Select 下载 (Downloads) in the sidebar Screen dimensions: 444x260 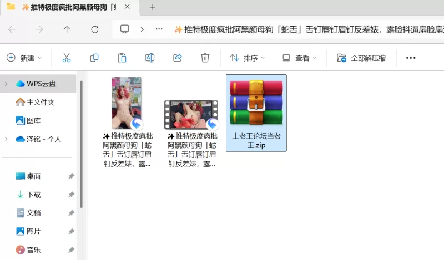click(33, 195)
